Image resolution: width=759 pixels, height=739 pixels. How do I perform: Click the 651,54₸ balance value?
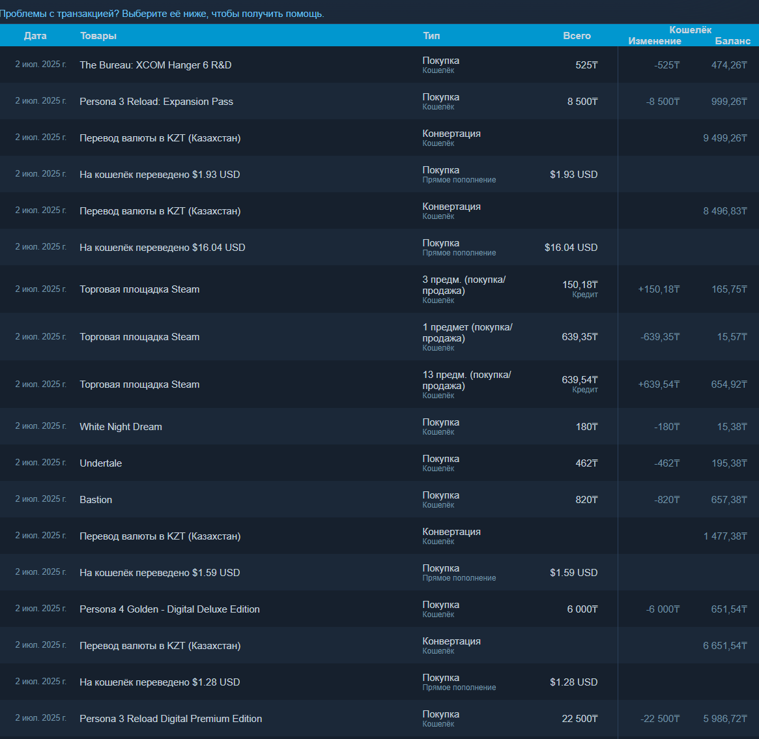click(729, 609)
